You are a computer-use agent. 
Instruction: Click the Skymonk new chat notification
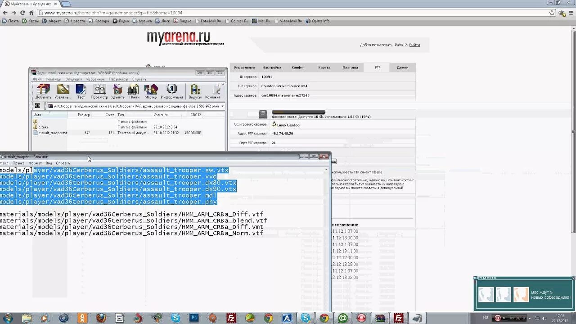click(524, 295)
